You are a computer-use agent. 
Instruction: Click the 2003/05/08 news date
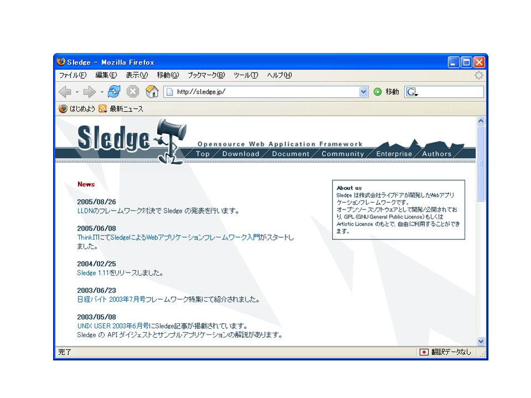pos(96,317)
